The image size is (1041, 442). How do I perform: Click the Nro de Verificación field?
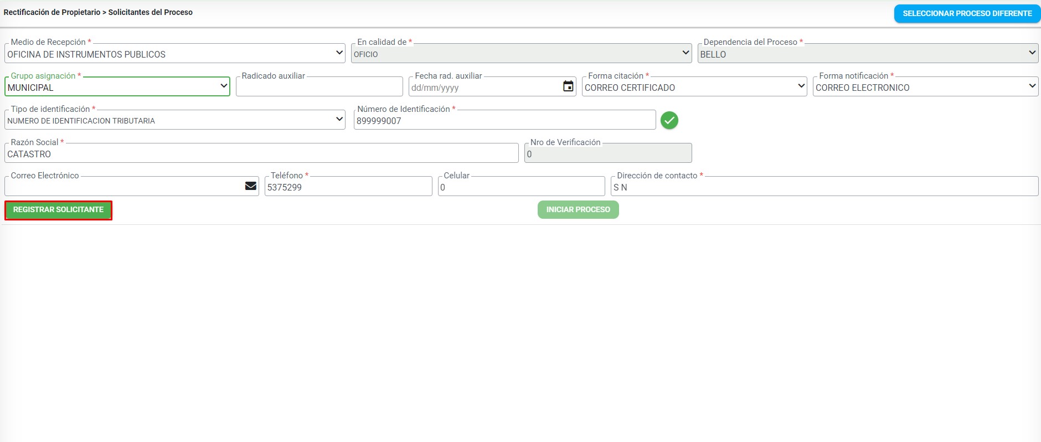tap(607, 154)
